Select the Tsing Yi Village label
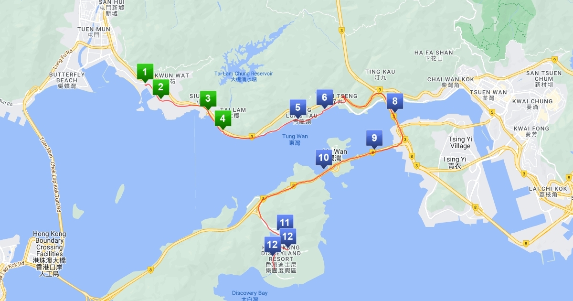 pyautogui.click(x=460, y=142)
